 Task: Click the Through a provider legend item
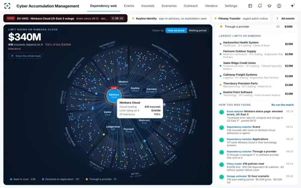pos(101,179)
